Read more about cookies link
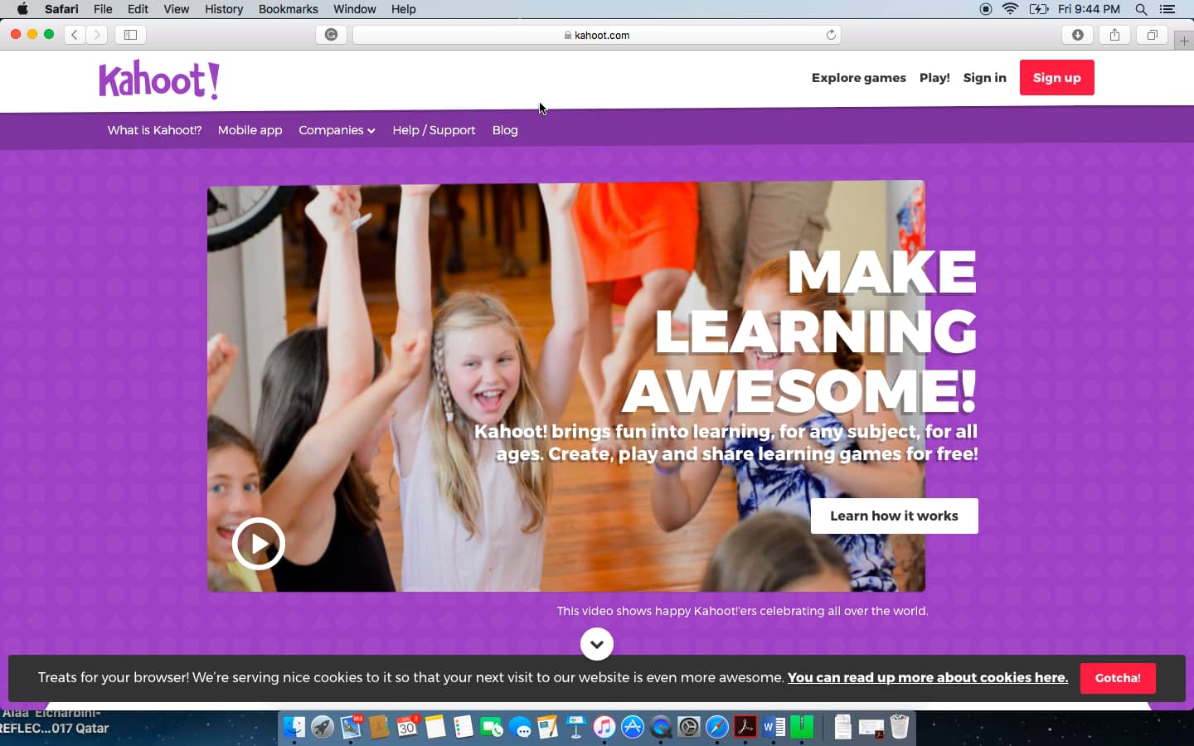1194x746 pixels. (927, 677)
